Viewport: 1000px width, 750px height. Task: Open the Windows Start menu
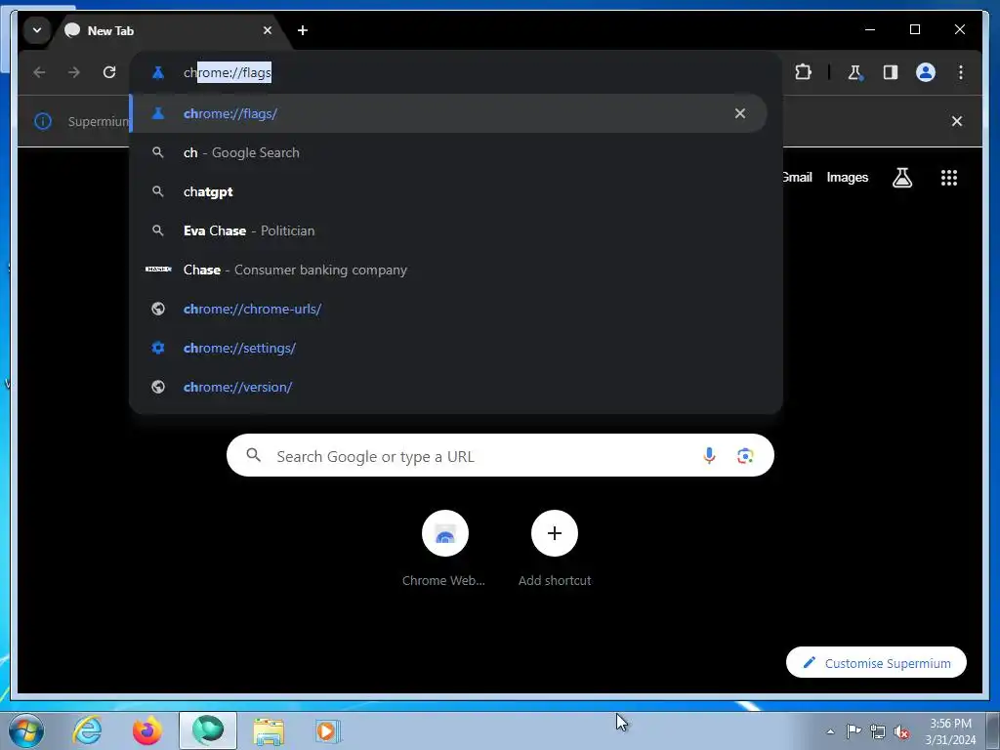point(25,730)
